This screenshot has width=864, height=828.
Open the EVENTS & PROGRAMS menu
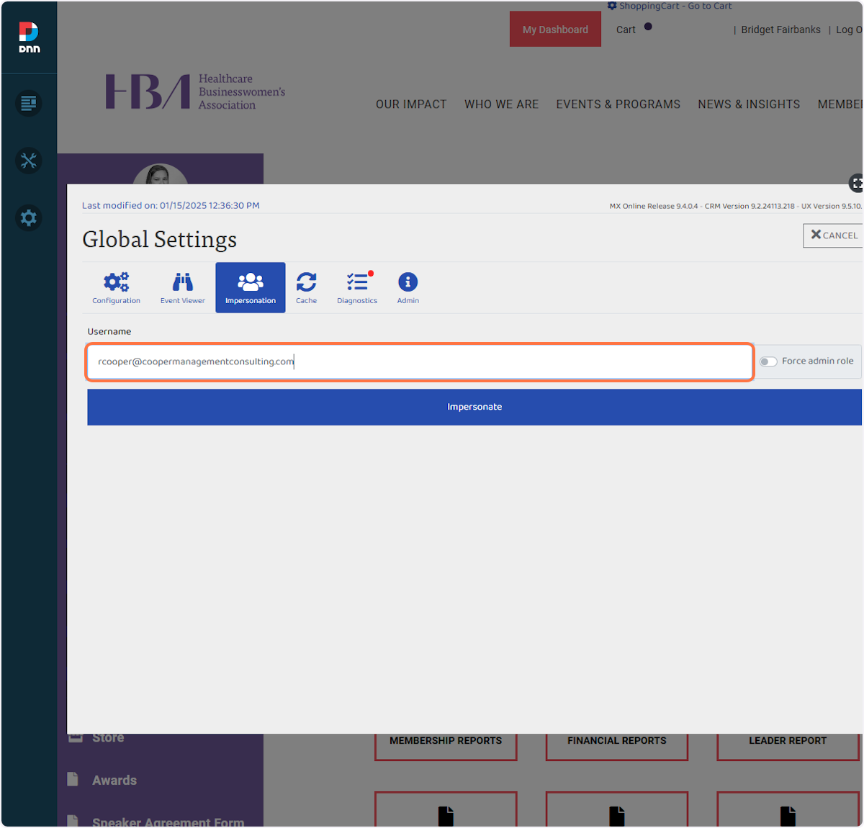tap(618, 104)
